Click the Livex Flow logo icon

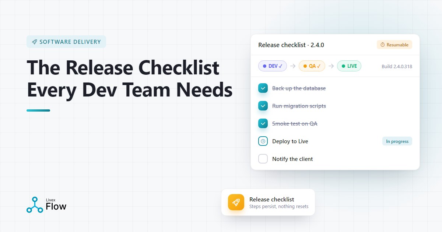[35, 205]
